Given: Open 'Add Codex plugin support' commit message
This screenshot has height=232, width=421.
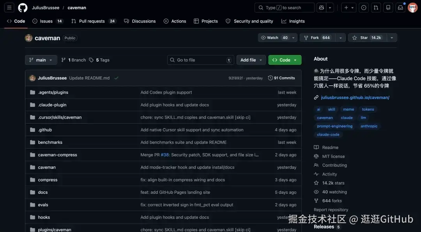Looking at the screenshot, I should coord(166,92).
